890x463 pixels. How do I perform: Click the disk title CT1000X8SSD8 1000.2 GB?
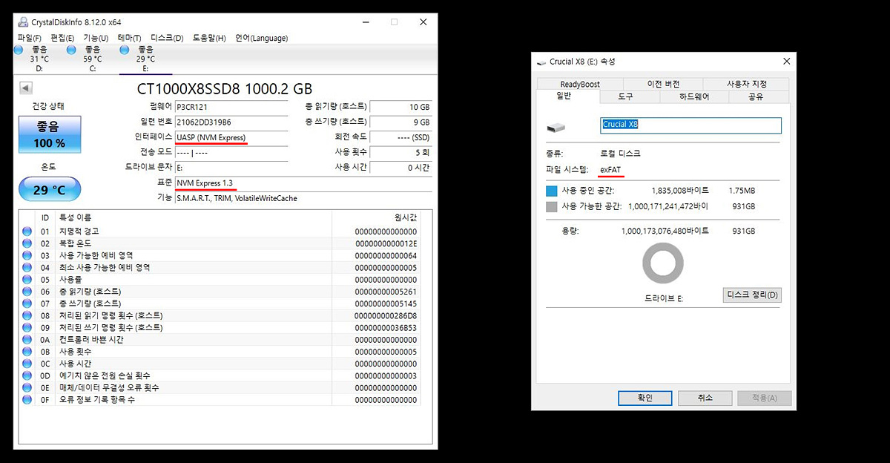(x=225, y=88)
